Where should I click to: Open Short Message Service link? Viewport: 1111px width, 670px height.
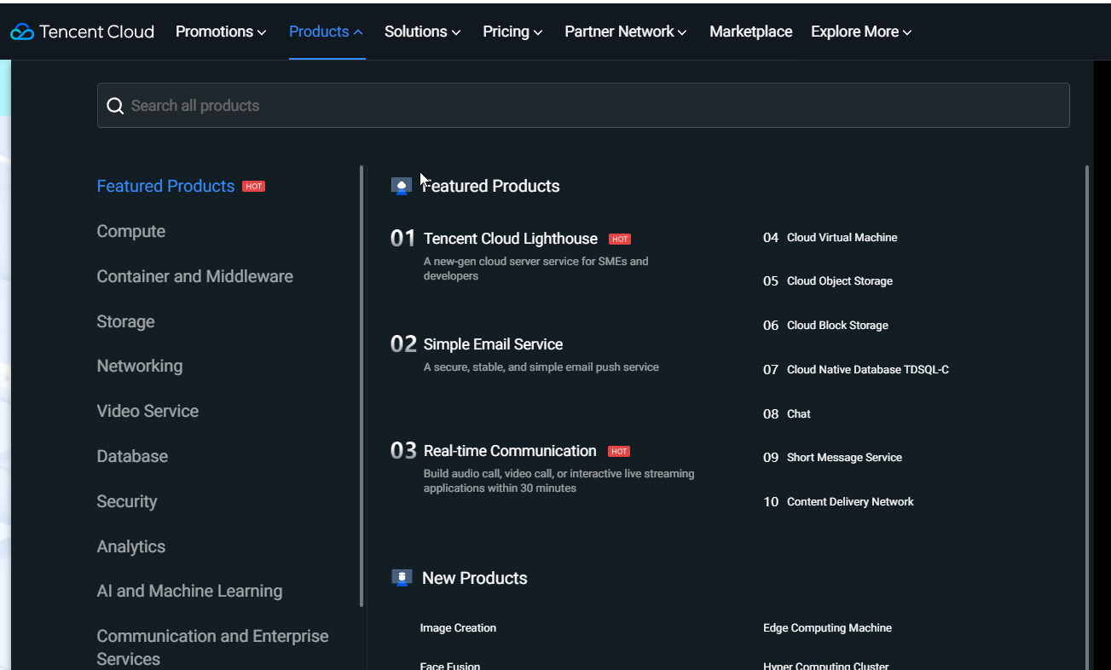click(844, 458)
